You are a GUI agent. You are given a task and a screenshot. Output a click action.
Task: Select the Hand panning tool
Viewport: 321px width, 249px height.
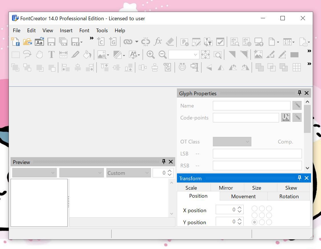pos(40,54)
